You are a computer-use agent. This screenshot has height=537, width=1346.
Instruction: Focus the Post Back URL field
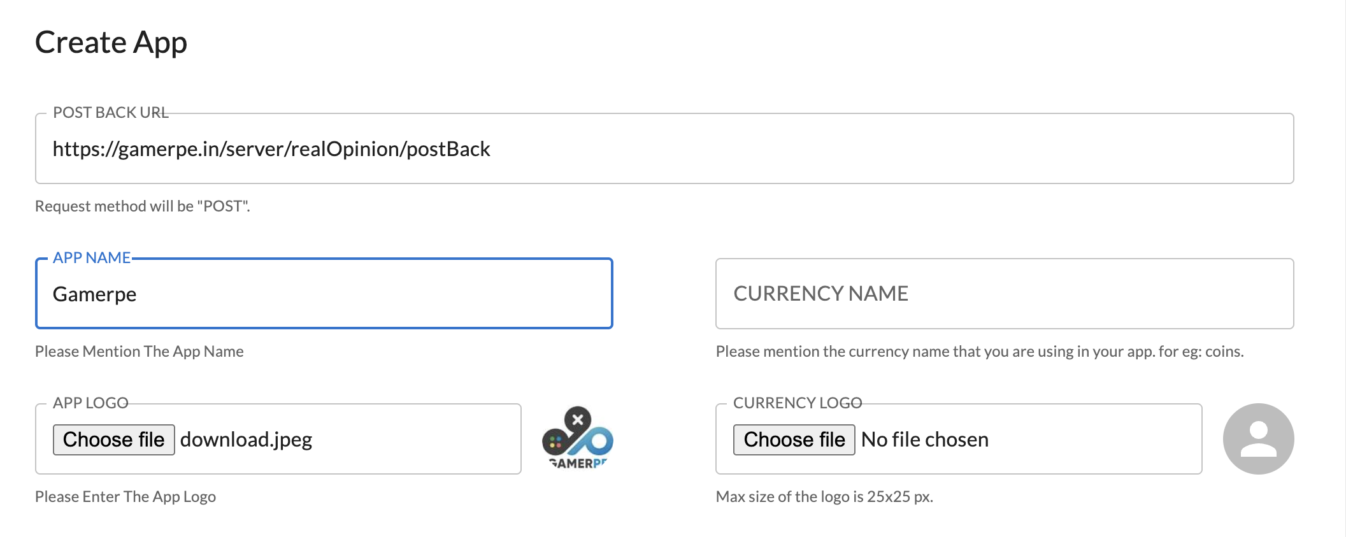click(x=664, y=149)
